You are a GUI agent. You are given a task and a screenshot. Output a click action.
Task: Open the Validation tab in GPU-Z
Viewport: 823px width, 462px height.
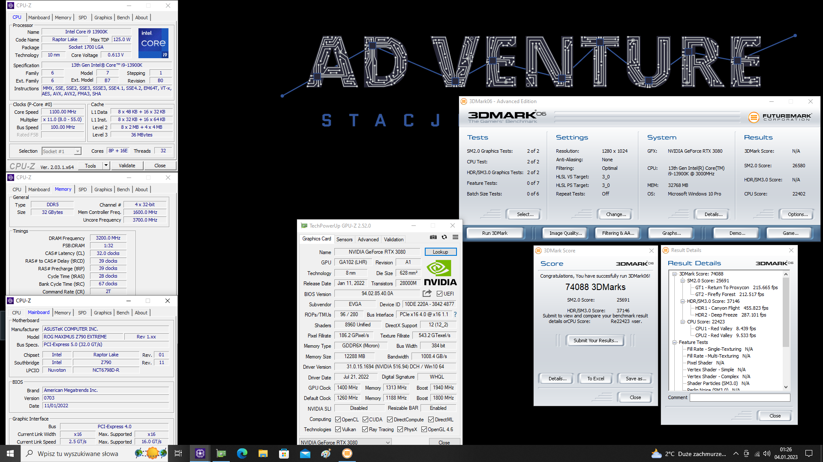point(393,240)
